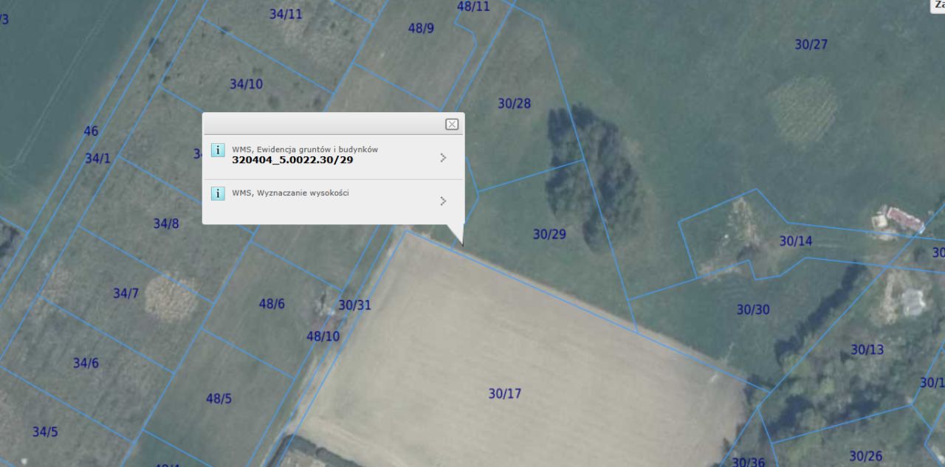The height and width of the screenshot is (467, 945).
Task: Select parcel label 30/31 on map
Action: [x=354, y=305]
